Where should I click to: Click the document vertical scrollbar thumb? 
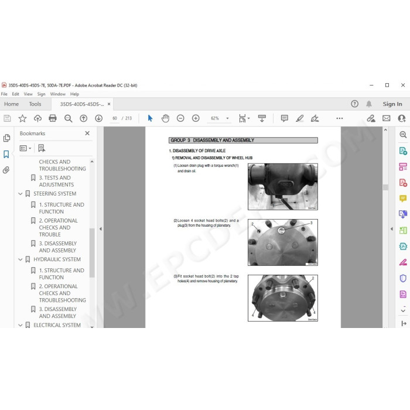pos(385,187)
